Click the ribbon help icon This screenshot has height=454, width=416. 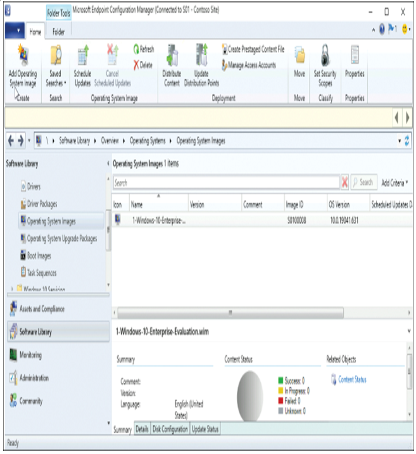coord(382,29)
